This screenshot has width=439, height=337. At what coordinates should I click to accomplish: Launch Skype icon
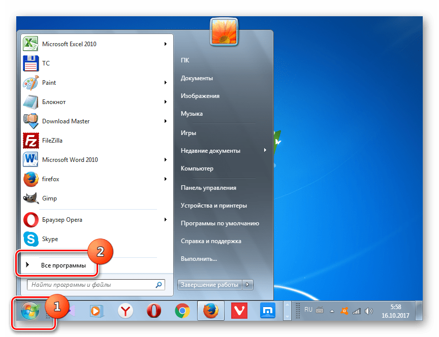(x=30, y=239)
